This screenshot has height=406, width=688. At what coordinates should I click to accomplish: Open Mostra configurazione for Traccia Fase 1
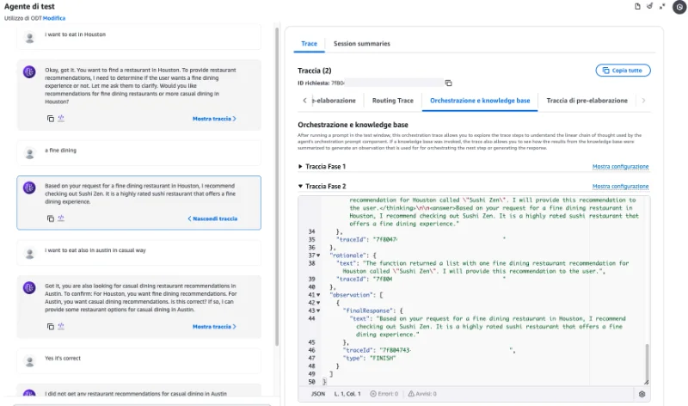click(x=620, y=167)
